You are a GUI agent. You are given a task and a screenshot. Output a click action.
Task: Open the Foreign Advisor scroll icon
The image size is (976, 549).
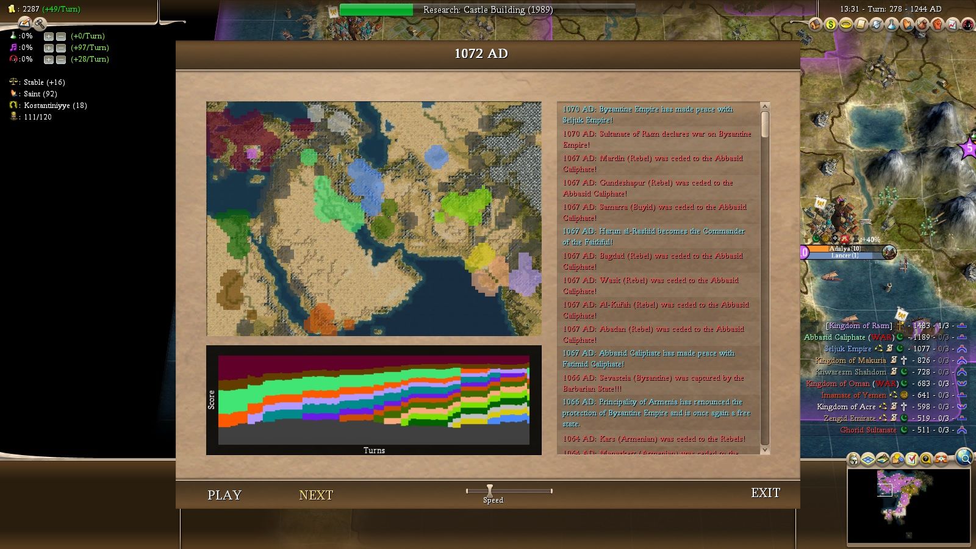(x=861, y=24)
